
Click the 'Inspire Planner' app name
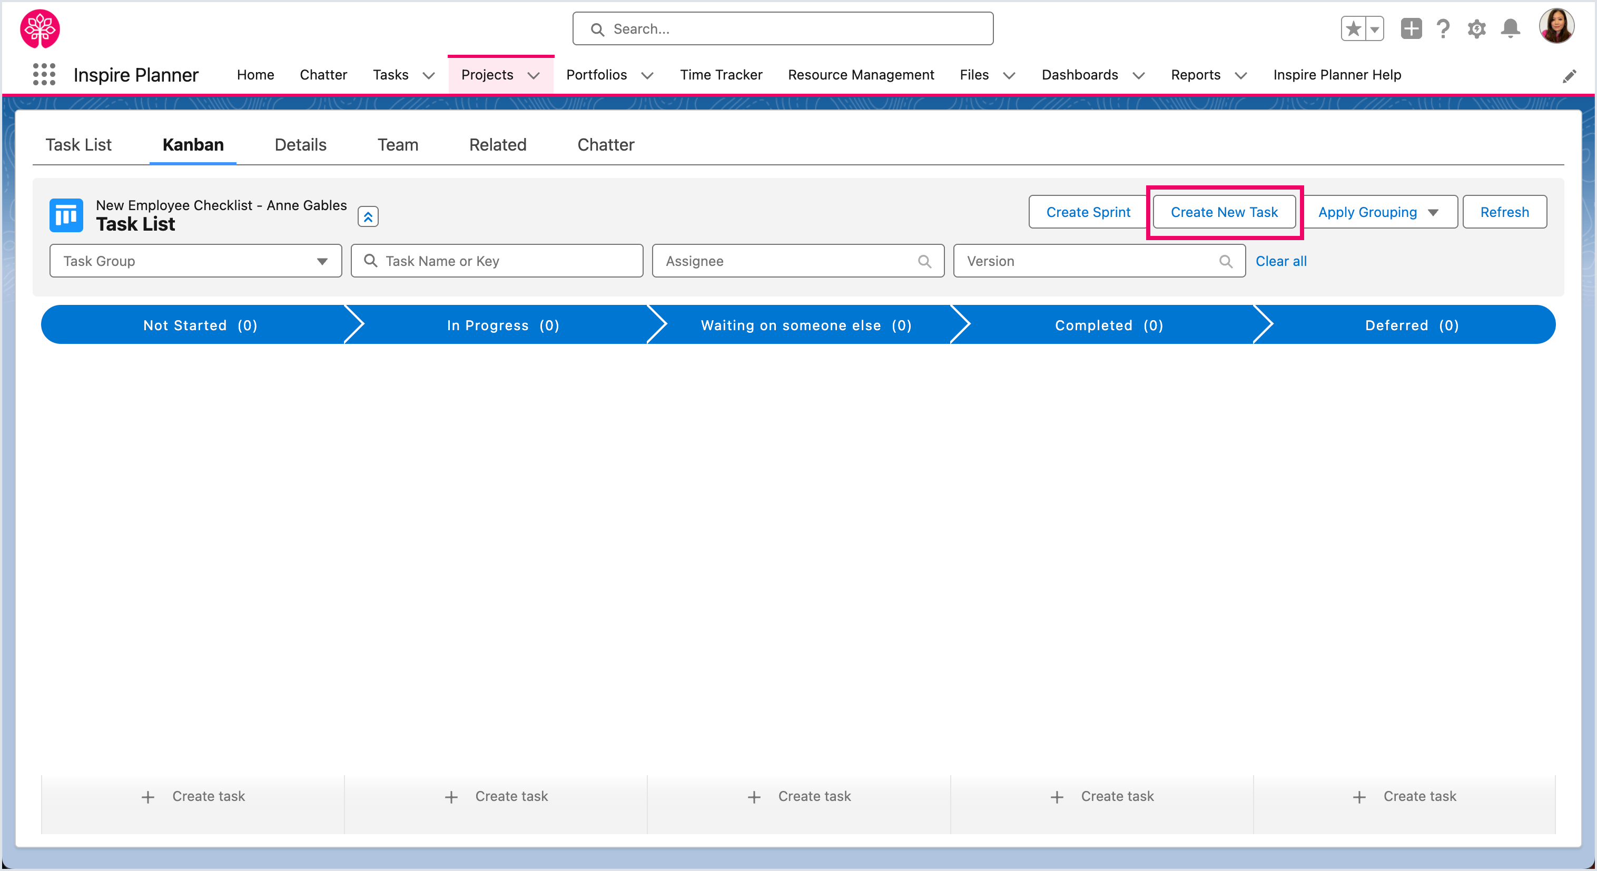pos(136,75)
